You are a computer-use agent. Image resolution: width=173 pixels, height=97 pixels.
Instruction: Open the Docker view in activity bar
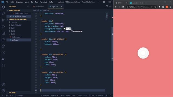coord(3,59)
